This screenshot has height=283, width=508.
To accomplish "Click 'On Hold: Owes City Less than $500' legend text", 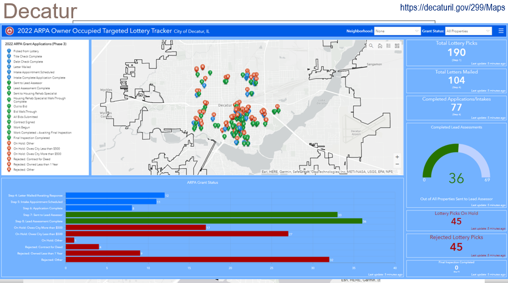I will pyautogui.click(x=37, y=148).
